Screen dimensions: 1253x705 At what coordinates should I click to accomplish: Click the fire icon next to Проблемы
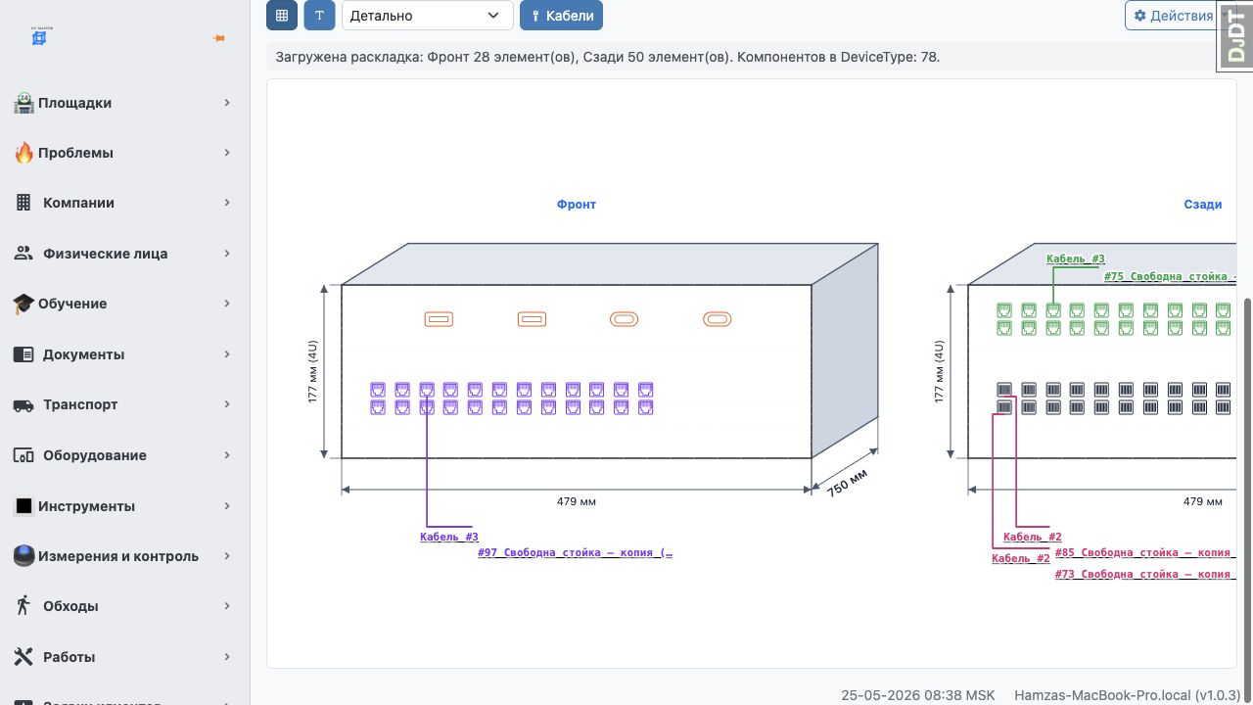pyautogui.click(x=23, y=153)
